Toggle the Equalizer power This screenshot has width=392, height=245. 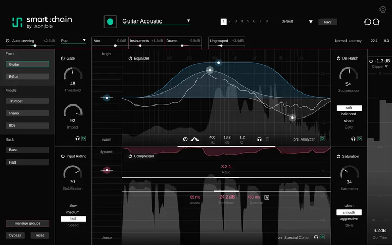pos(130,58)
